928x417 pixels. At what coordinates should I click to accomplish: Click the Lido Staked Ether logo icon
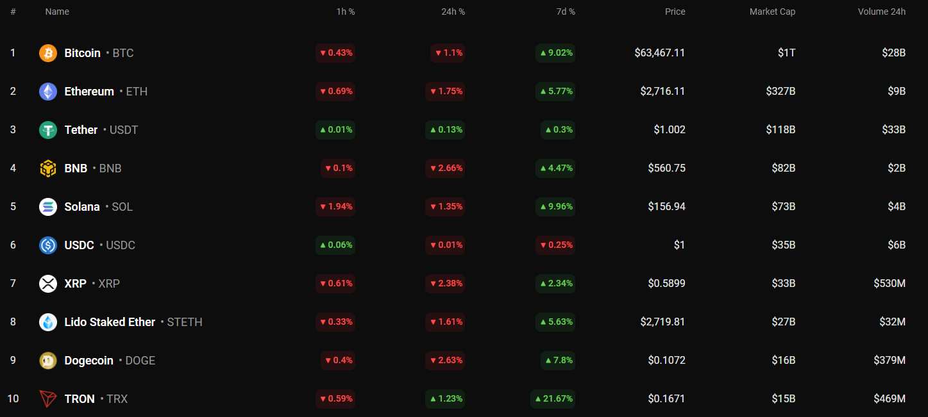(48, 322)
